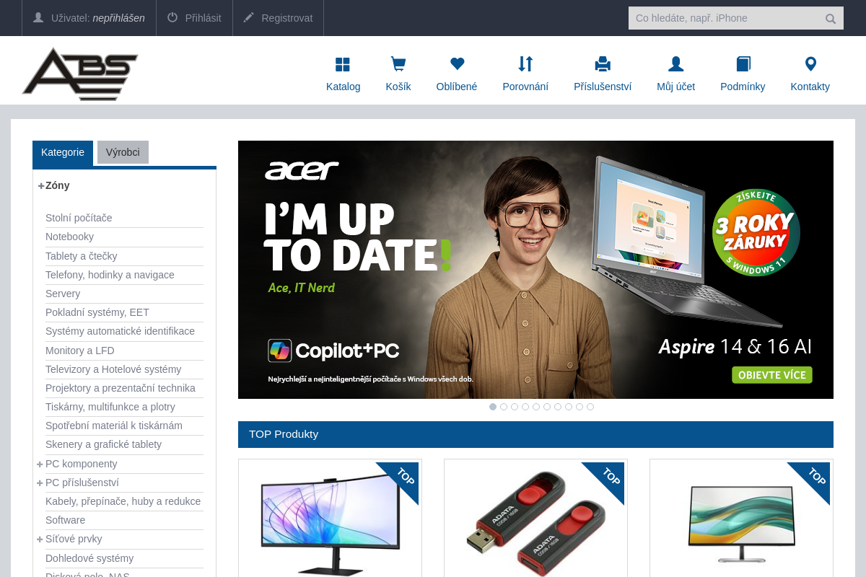
Task: Open the Kontakty menu label
Action: click(x=810, y=87)
